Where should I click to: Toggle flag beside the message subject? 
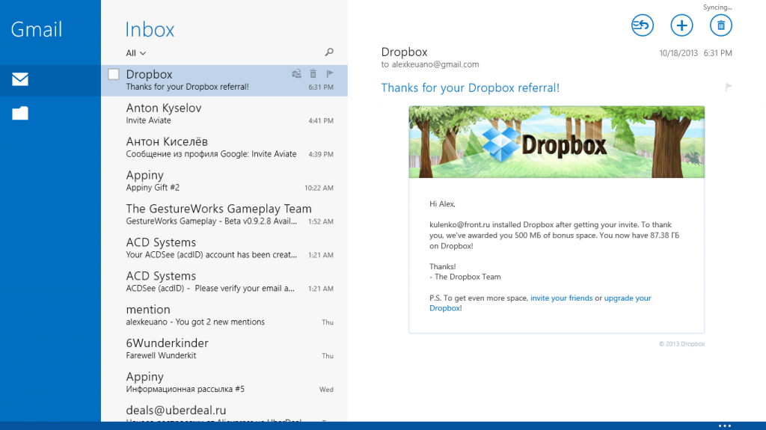pos(729,87)
